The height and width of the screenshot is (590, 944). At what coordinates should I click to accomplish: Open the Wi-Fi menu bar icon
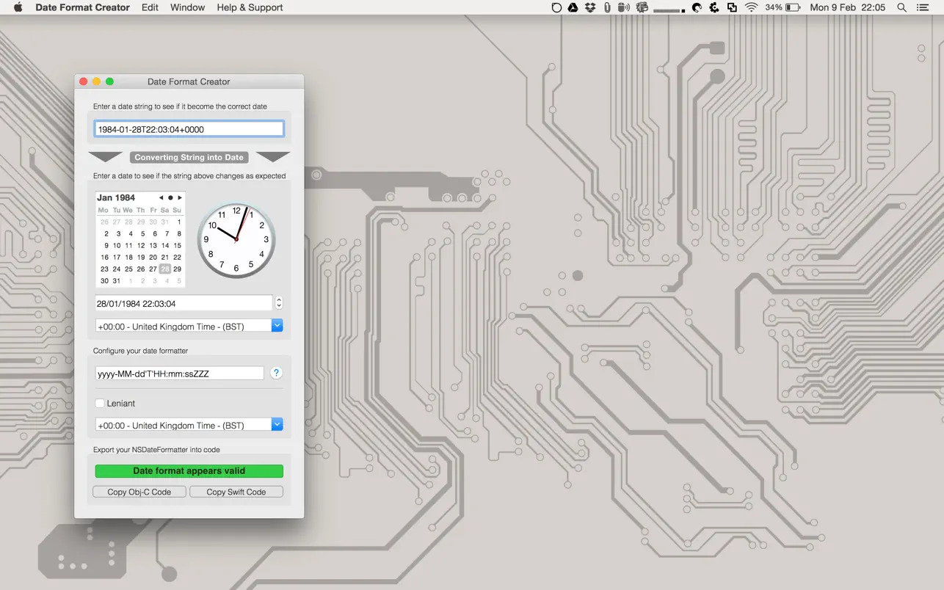pyautogui.click(x=750, y=7)
